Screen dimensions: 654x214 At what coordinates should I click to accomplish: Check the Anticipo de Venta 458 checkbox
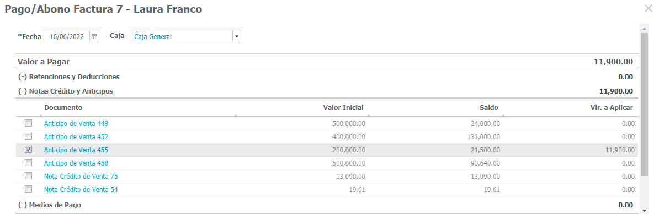tap(28, 162)
